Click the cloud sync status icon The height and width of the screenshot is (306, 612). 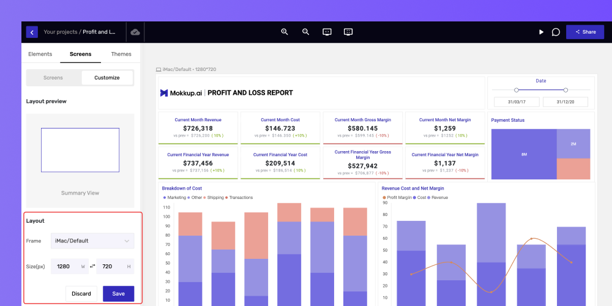135,32
